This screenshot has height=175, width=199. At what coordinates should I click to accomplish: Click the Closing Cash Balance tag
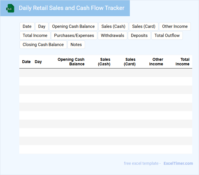(x=43, y=45)
